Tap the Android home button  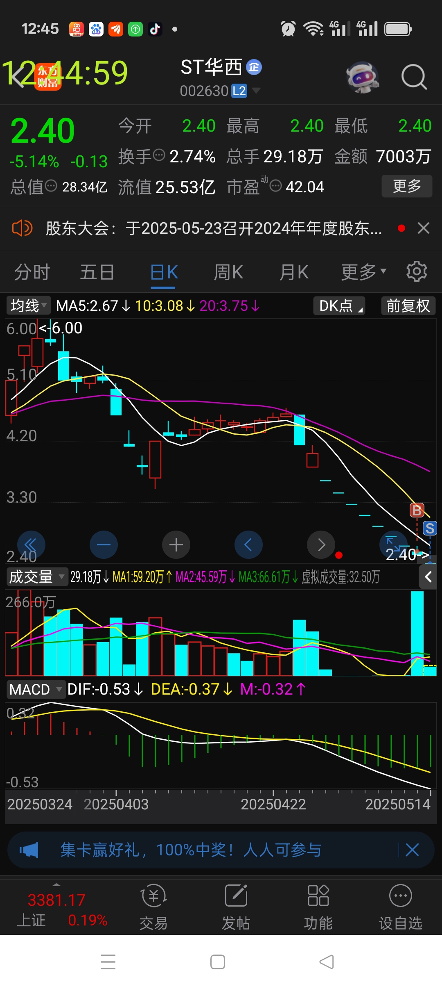pyautogui.click(x=218, y=962)
